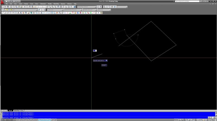The height and width of the screenshot is (121, 217).
Task: Open the Express menu
Action: coord(63,4)
